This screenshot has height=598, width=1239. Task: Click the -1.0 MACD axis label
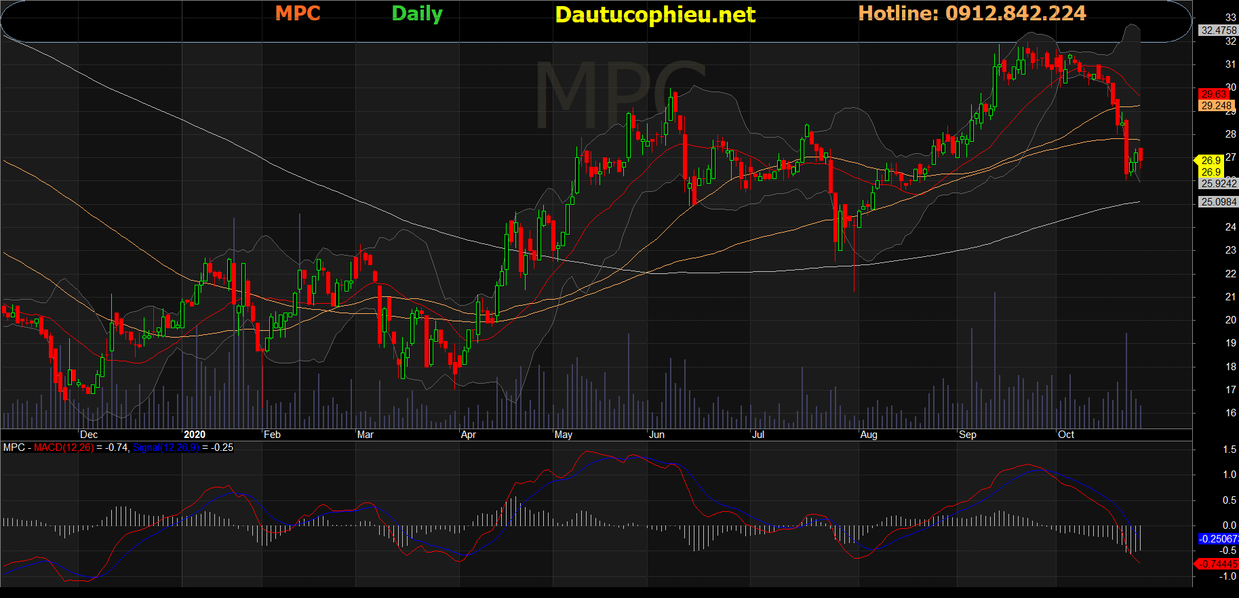(x=1228, y=576)
